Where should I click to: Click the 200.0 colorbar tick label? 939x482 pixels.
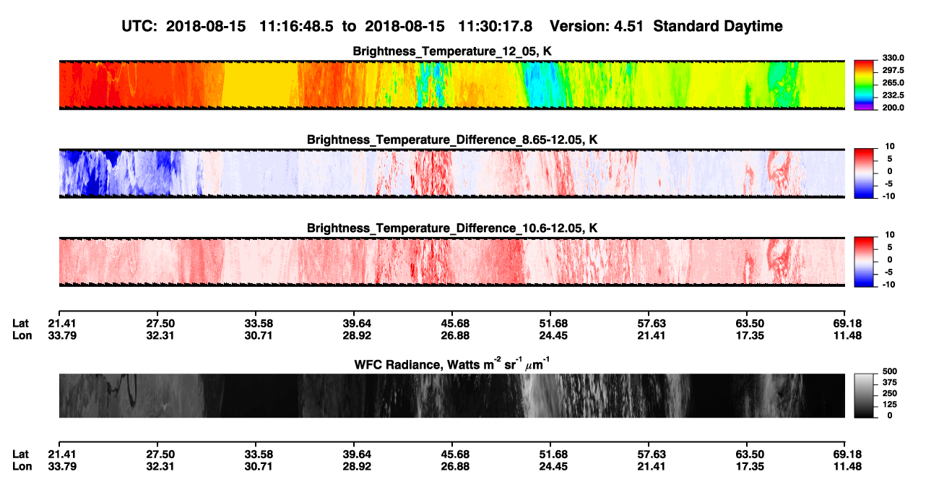click(x=894, y=107)
